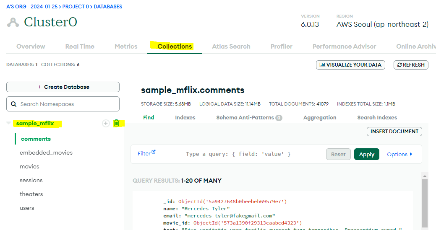Open the Overview tab

click(x=31, y=47)
